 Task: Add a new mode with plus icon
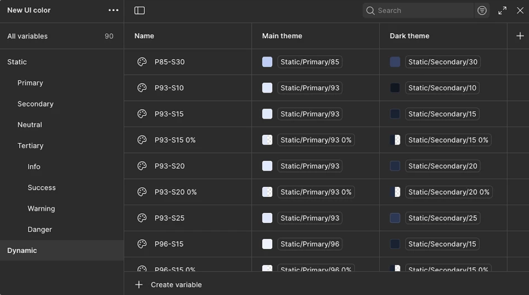tap(520, 36)
